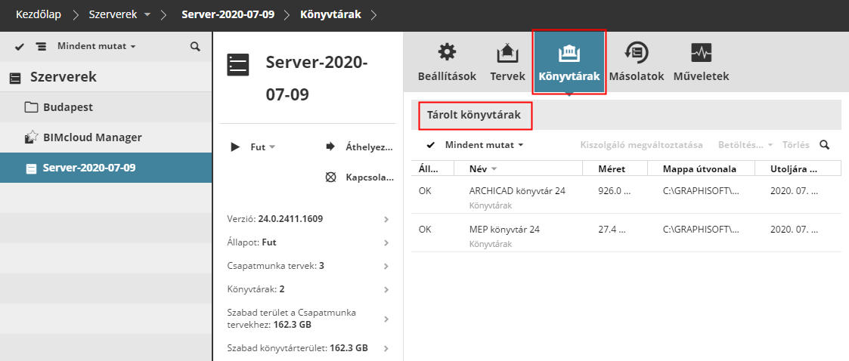Expand the Szerverek breadcrumb dropdown arrow
The width and height of the screenshot is (849, 361).
tap(148, 15)
